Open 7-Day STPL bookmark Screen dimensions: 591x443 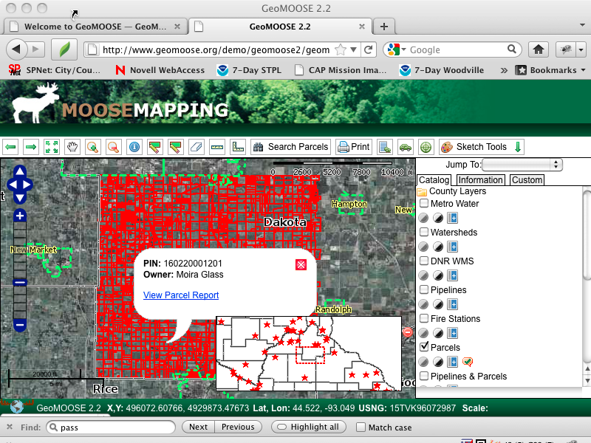click(249, 70)
